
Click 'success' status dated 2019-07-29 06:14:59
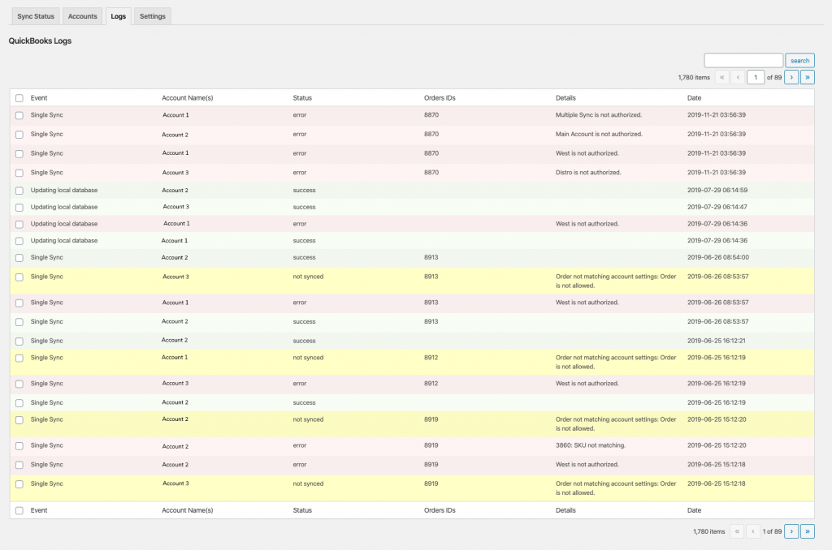[304, 190]
